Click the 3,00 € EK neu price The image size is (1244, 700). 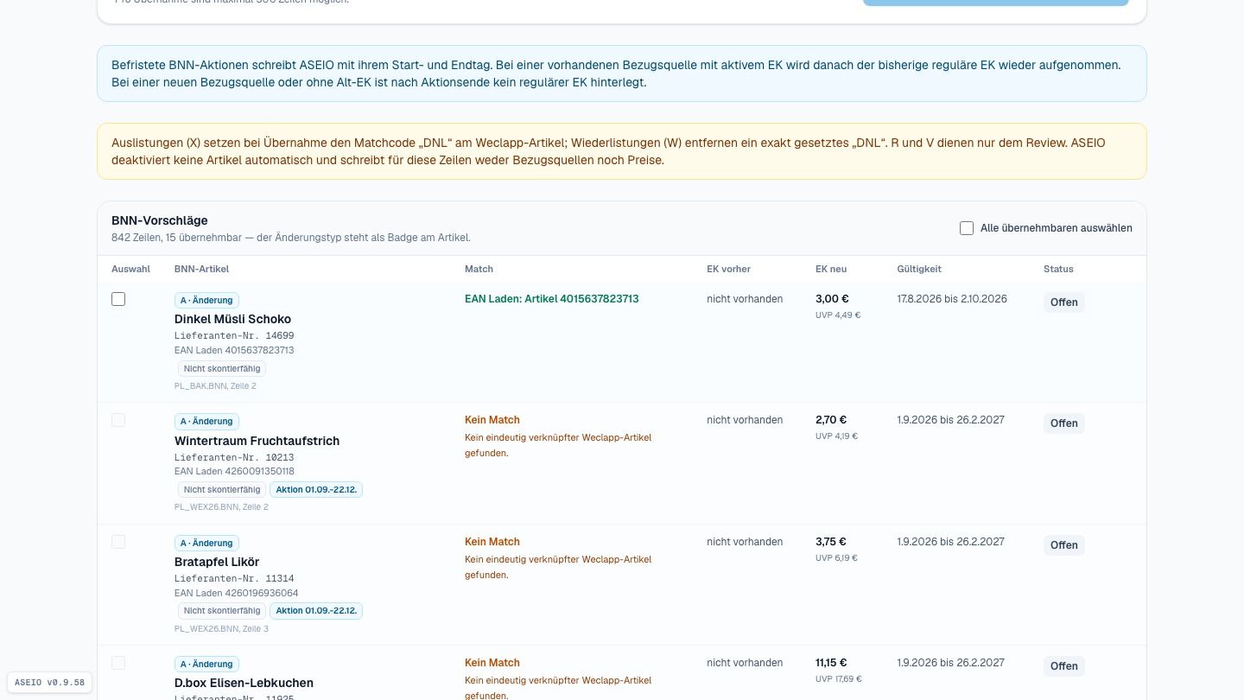(x=832, y=299)
